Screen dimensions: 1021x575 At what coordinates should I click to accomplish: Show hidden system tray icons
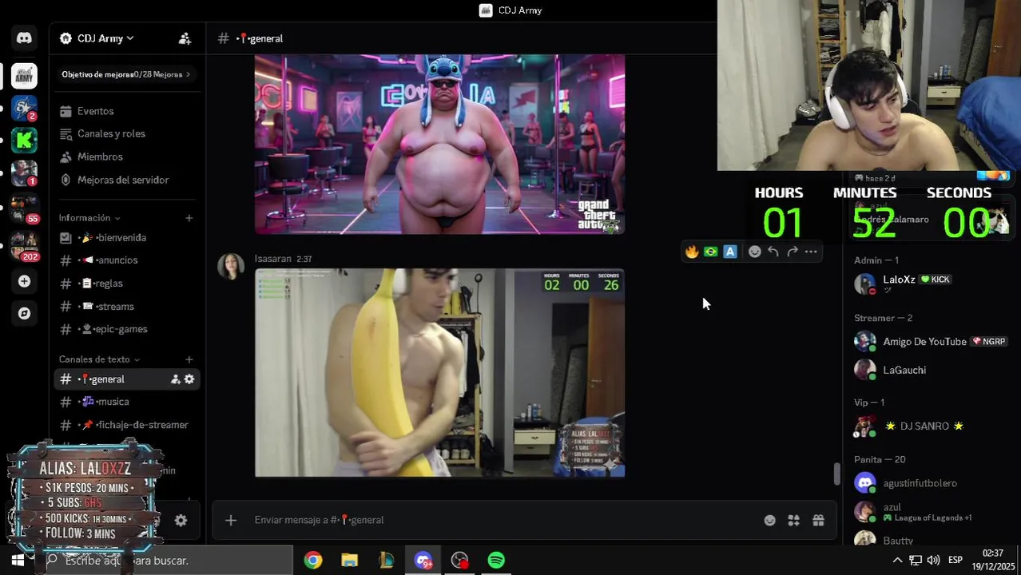(x=897, y=560)
